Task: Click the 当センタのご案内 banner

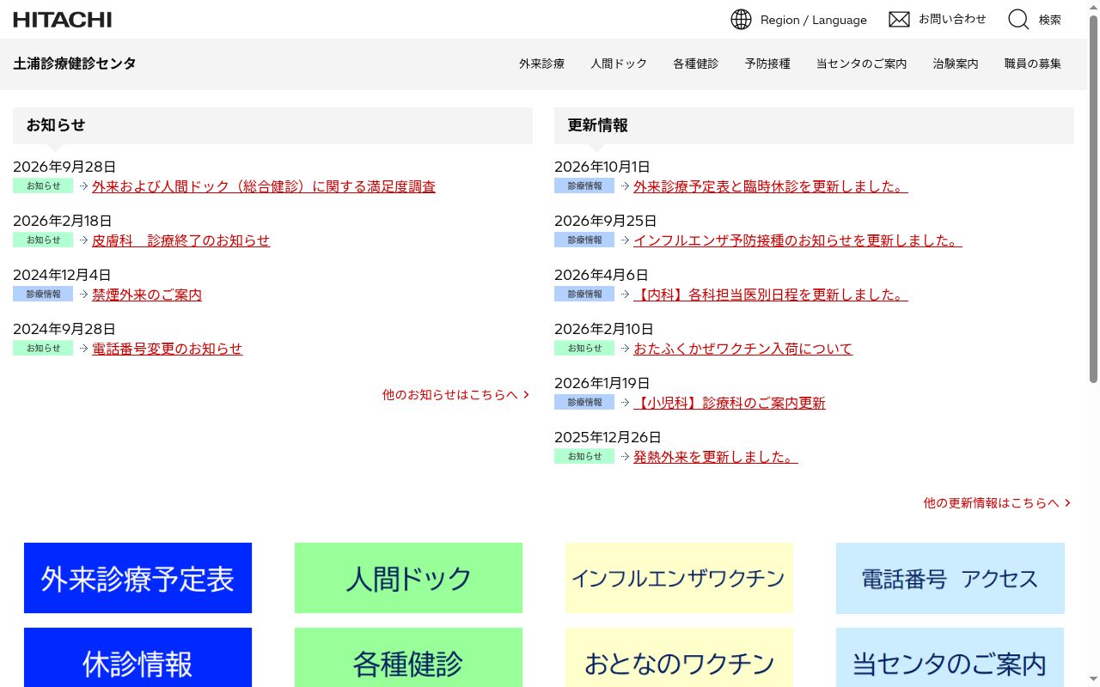Action: coord(950,658)
